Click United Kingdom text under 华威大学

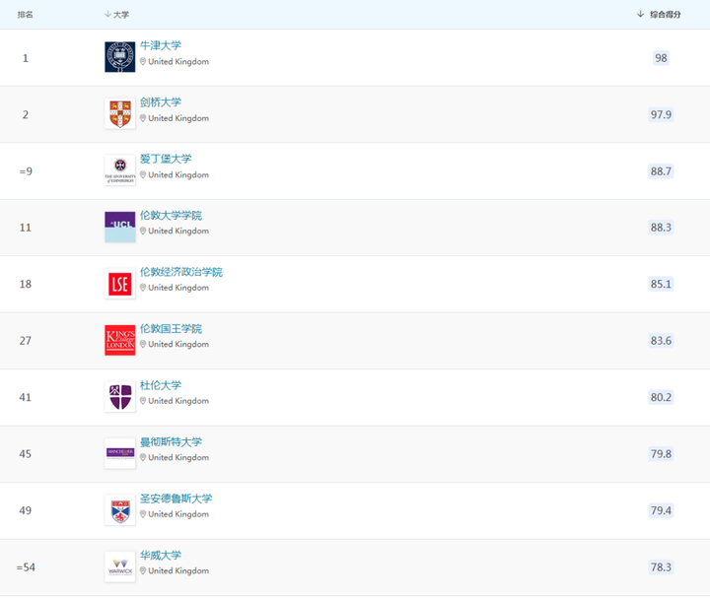[x=178, y=570]
